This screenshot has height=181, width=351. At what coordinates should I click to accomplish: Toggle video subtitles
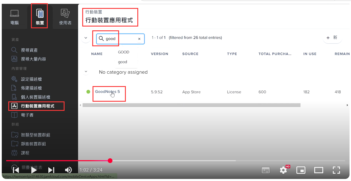[x=266, y=170]
